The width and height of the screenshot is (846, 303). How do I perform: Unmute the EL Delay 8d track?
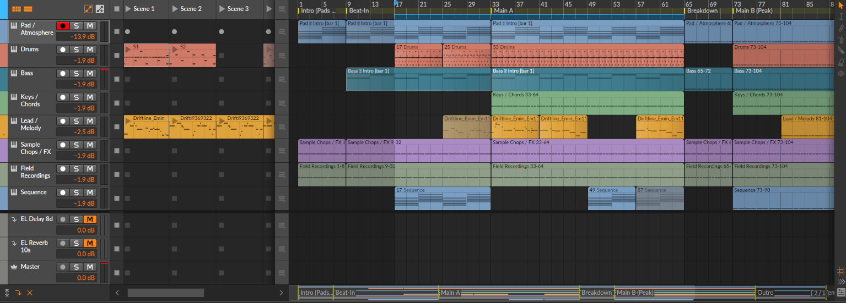click(x=89, y=219)
